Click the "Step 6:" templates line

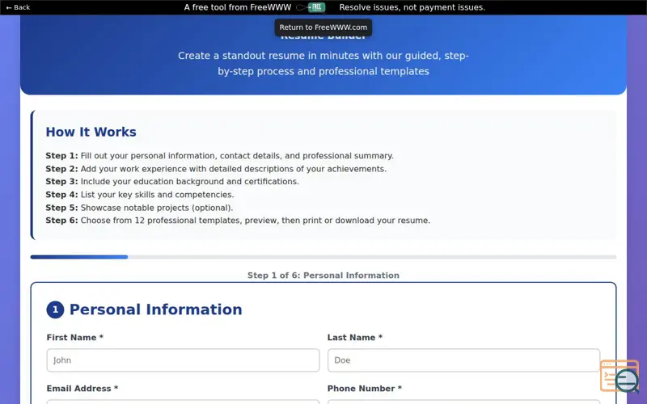pos(238,221)
